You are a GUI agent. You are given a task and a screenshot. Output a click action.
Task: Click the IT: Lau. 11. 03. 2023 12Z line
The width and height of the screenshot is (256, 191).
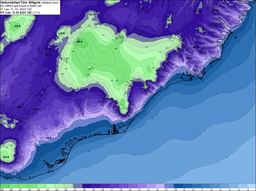coord(16,9)
